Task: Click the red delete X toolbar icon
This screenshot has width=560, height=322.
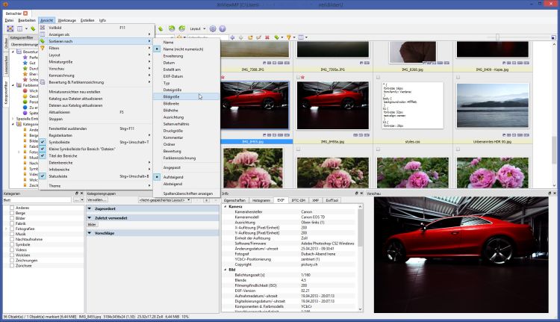Action: click(267, 37)
